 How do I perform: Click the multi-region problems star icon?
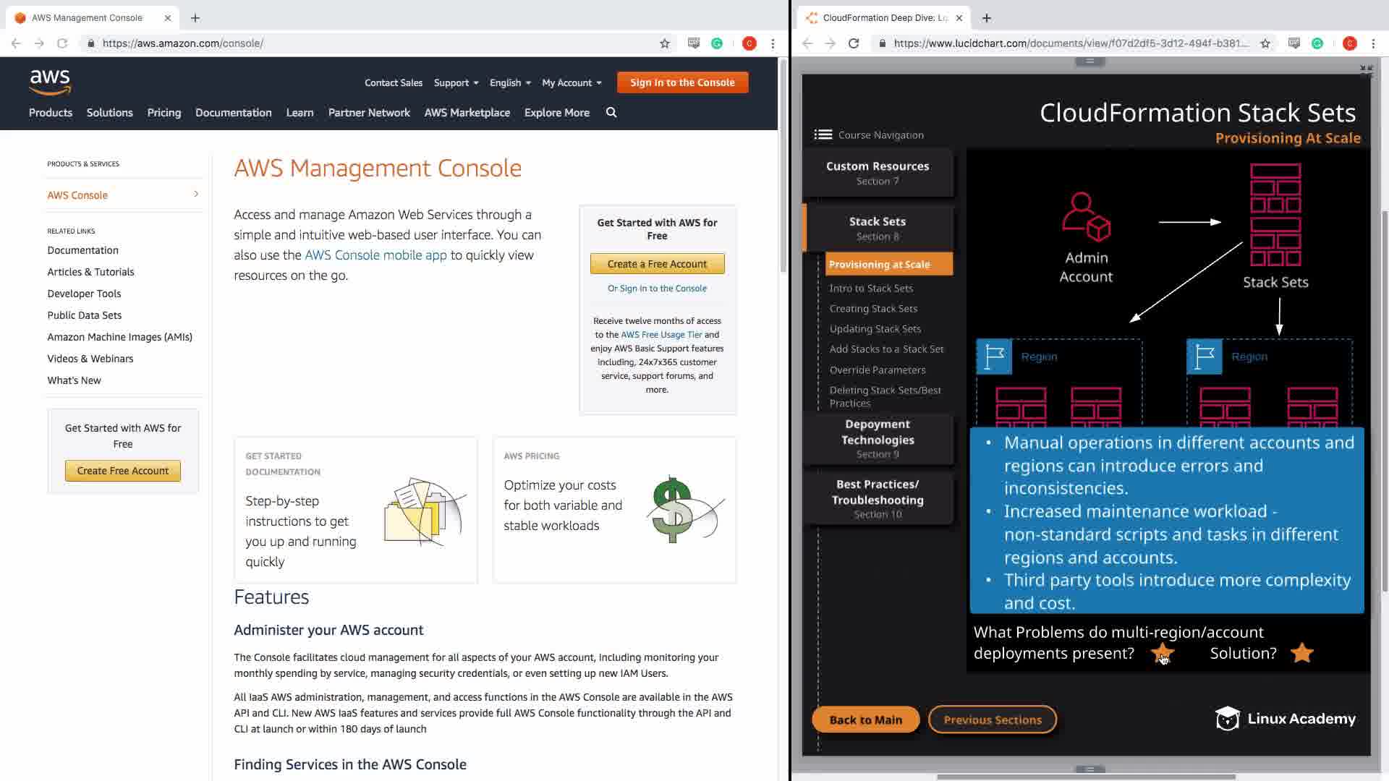pyautogui.click(x=1163, y=653)
